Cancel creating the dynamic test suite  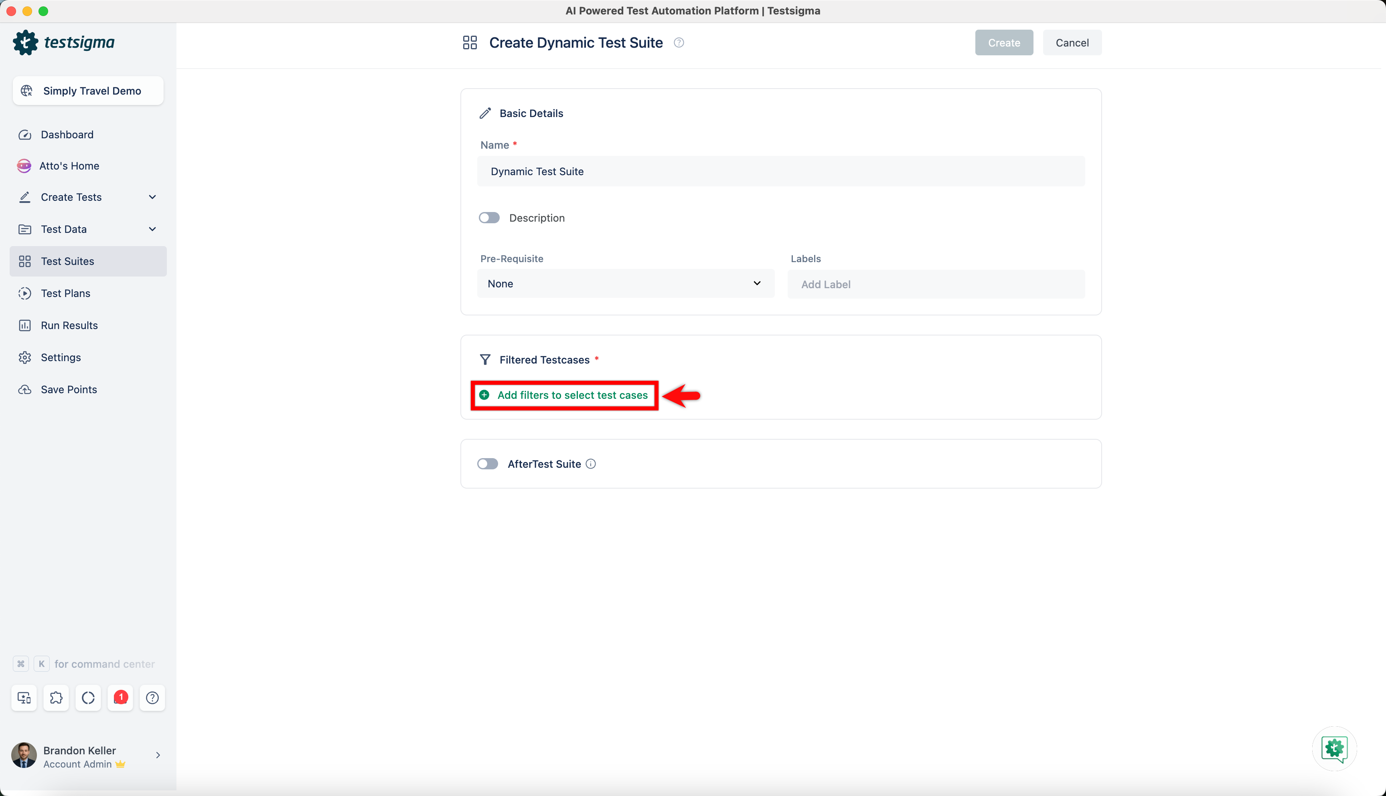(x=1071, y=42)
